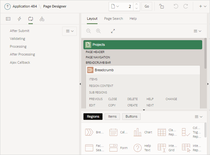Select the Validating node
The height and width of the screenshot is (155, 210).
tap(17, 39)
